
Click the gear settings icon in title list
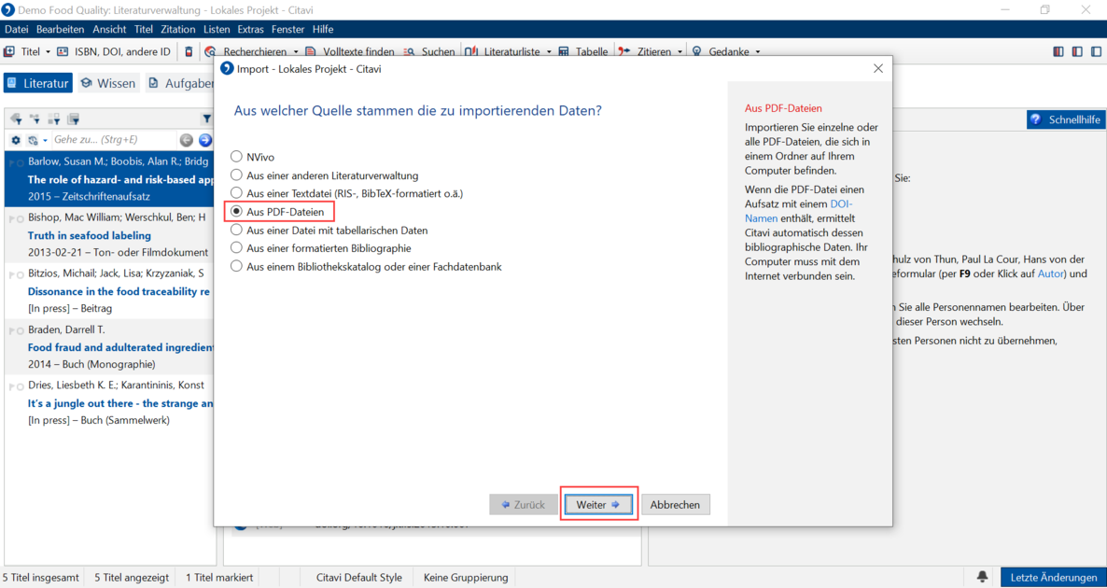[16, 140]
